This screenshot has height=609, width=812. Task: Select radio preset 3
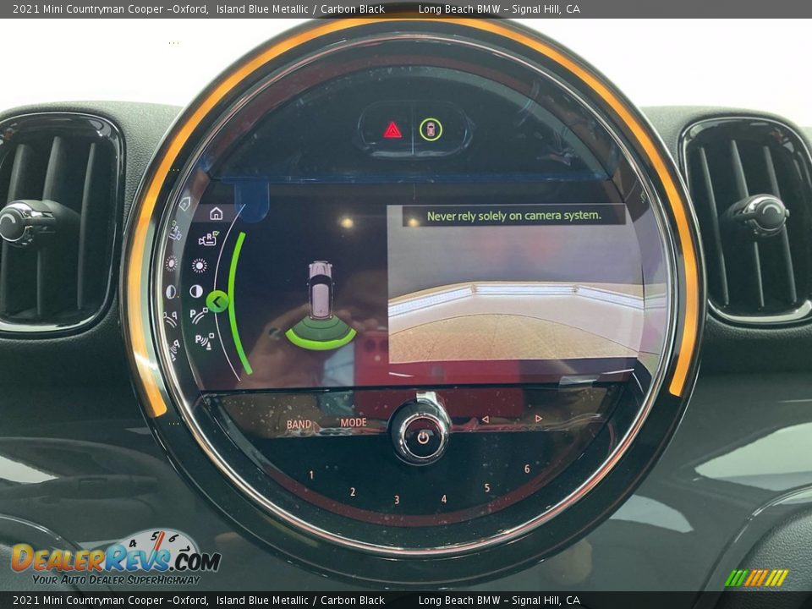tap(397, 499)
